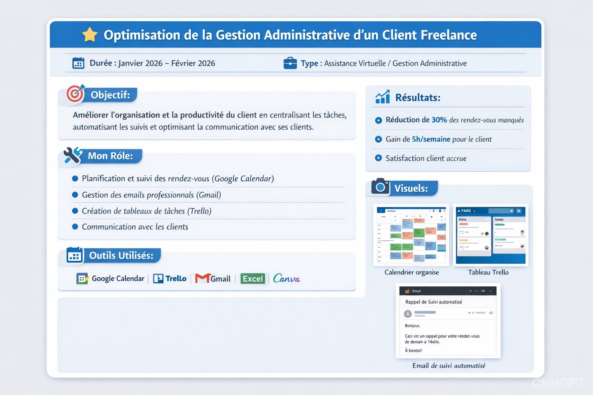593x395 pixels.
Task: Click the red Gmail M logo
Action: point(203,278)
